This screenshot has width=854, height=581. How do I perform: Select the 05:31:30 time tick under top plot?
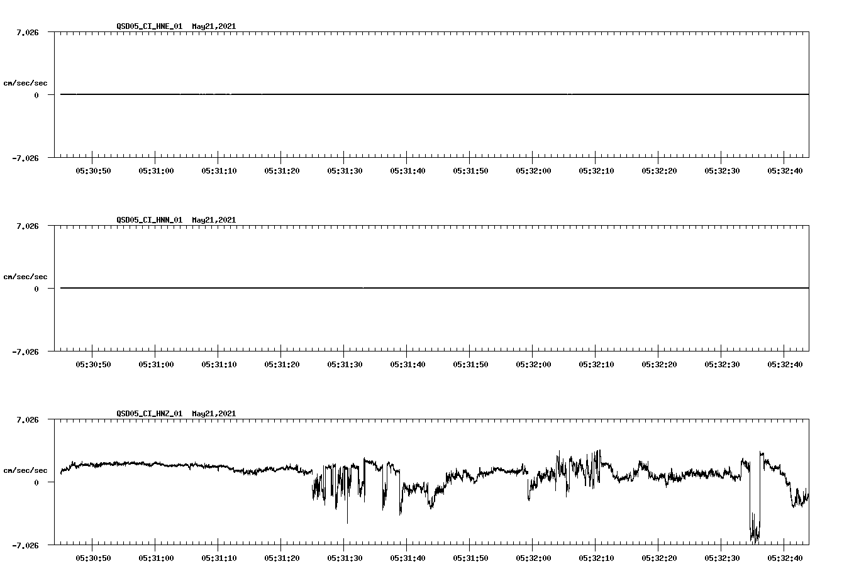click(344, 170)
